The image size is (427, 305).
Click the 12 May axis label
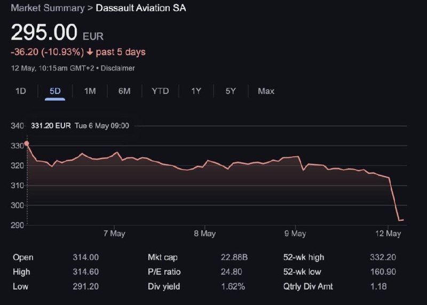388,234
